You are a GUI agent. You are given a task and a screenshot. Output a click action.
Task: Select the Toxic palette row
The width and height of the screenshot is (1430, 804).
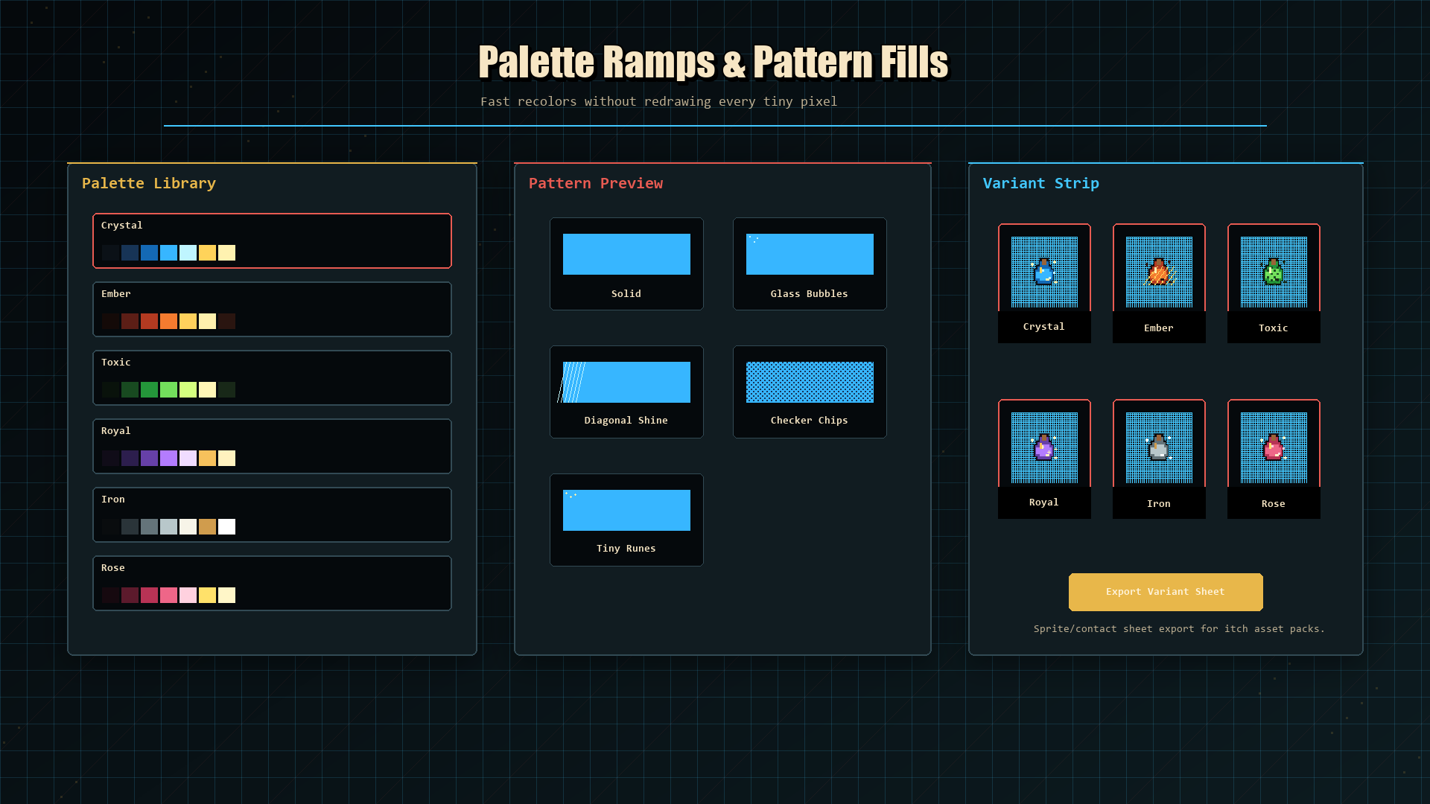click(x=272, y=377)
